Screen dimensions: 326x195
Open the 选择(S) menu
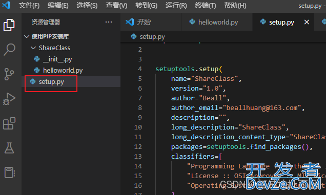pos(87,6)
